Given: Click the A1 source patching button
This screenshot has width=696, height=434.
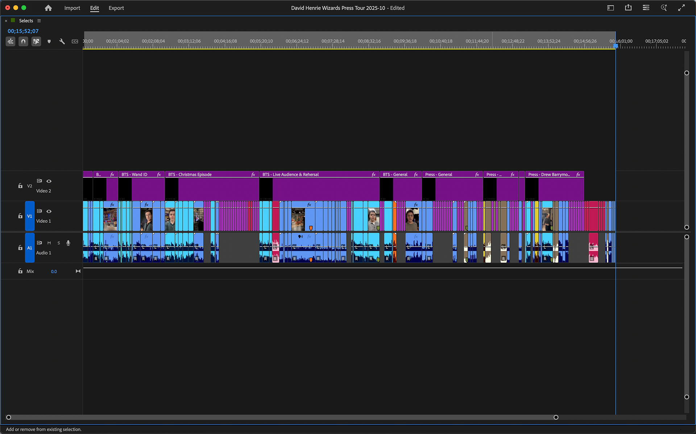Looking at the screenshot, I should pyautogui.click(x=30, y=248).
